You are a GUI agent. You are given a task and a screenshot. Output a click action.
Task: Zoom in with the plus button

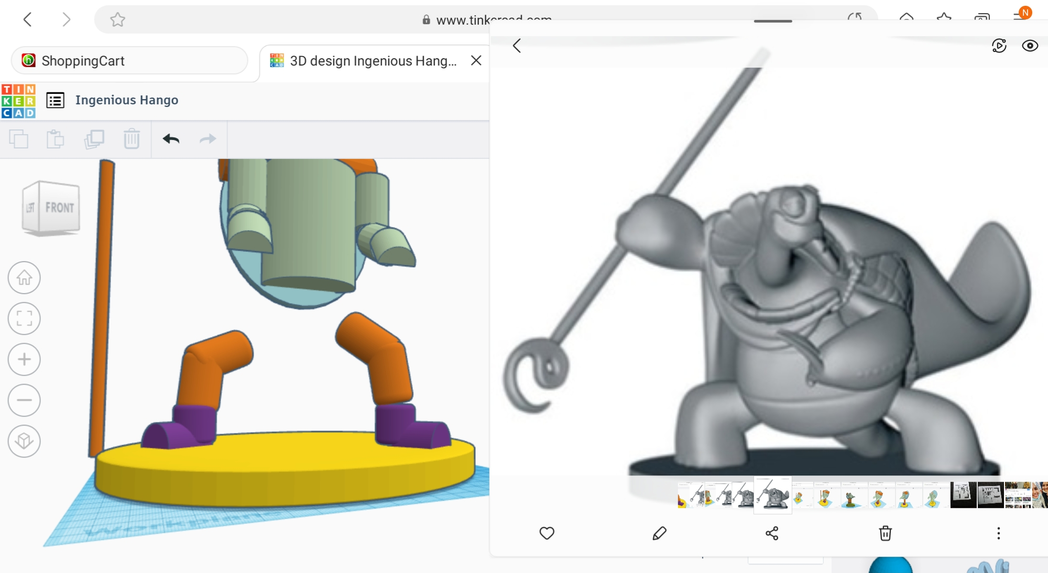pos(24,359)
